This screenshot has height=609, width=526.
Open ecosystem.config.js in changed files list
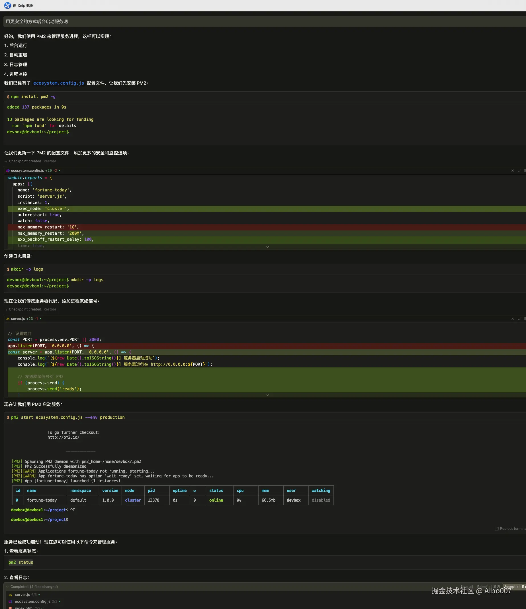tap(32, 601)
